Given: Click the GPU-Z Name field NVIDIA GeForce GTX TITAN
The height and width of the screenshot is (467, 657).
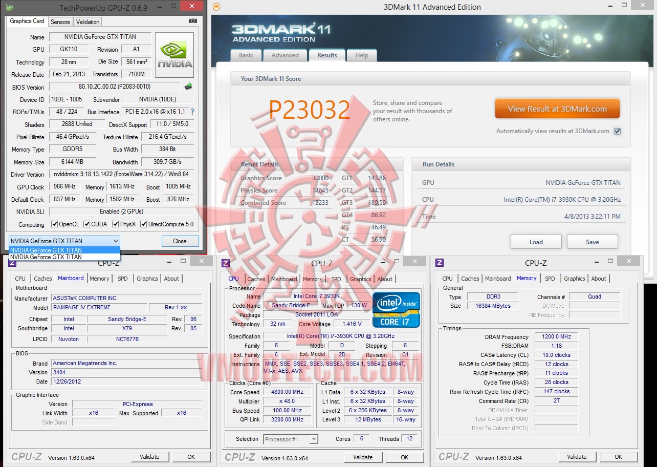Looking at the screenshot, I should point(100,37).
